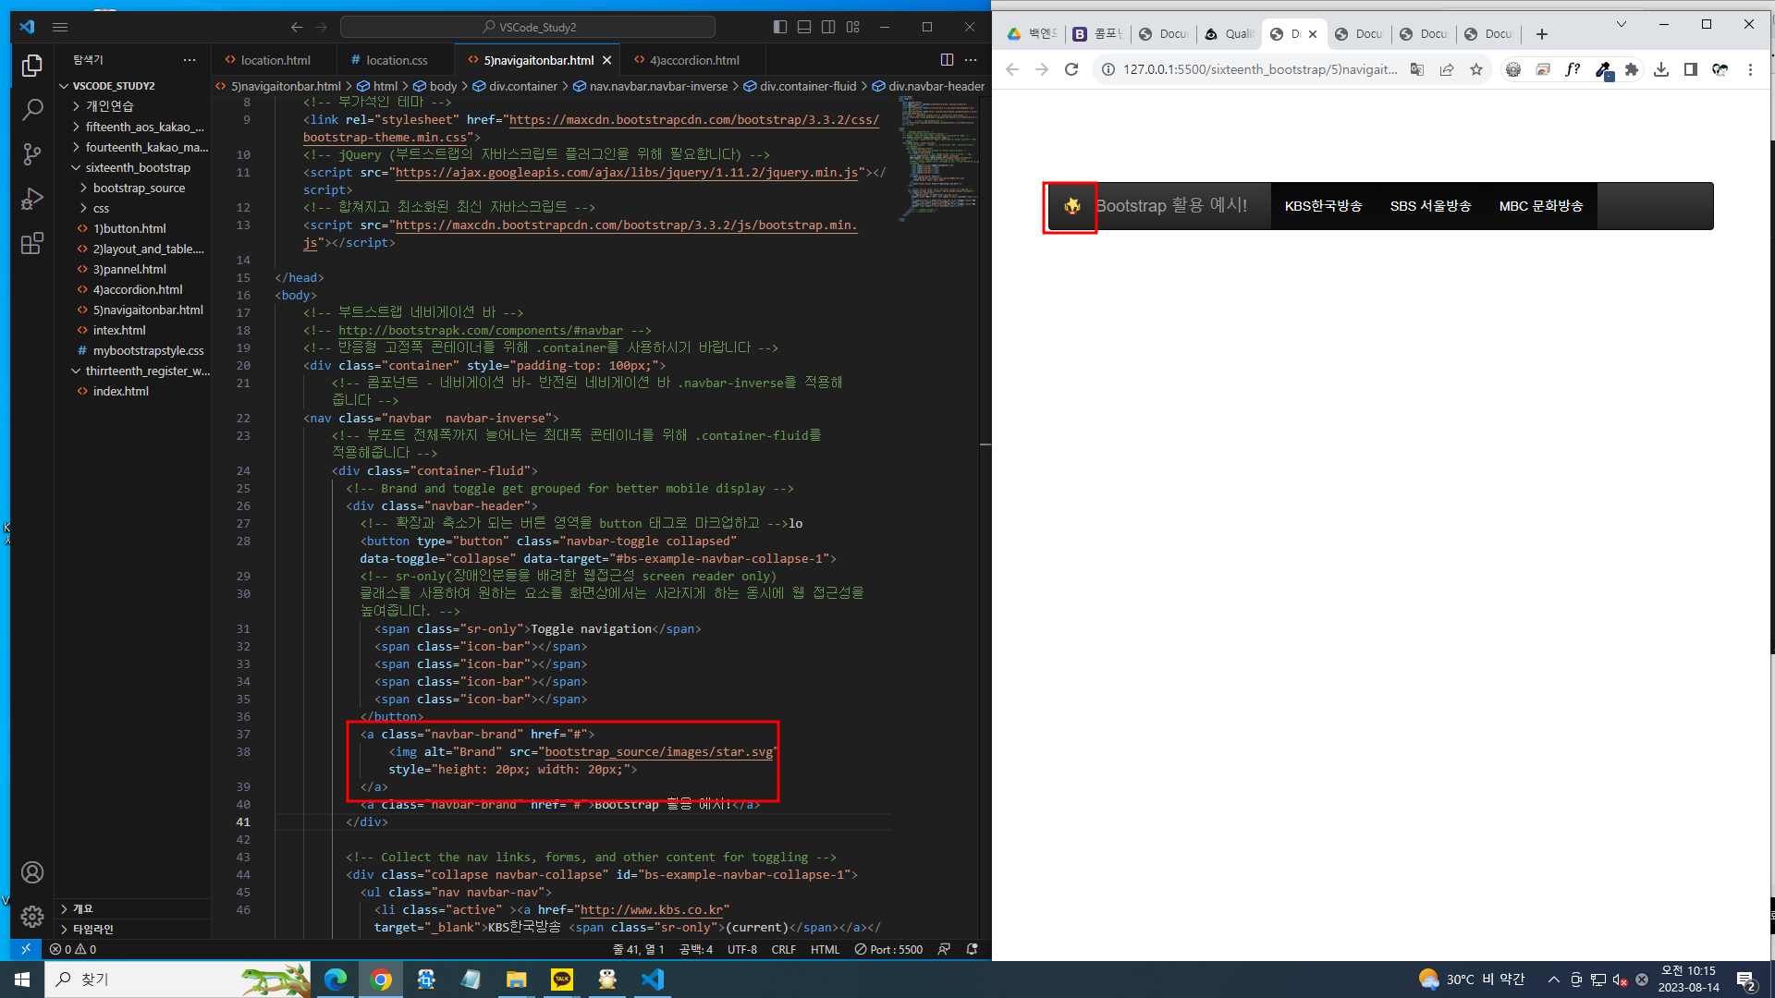Switch to the 4)accordion.html tab
This screenshot has height=998, width=1775.
pyautogui.click(x=693, y=60)
